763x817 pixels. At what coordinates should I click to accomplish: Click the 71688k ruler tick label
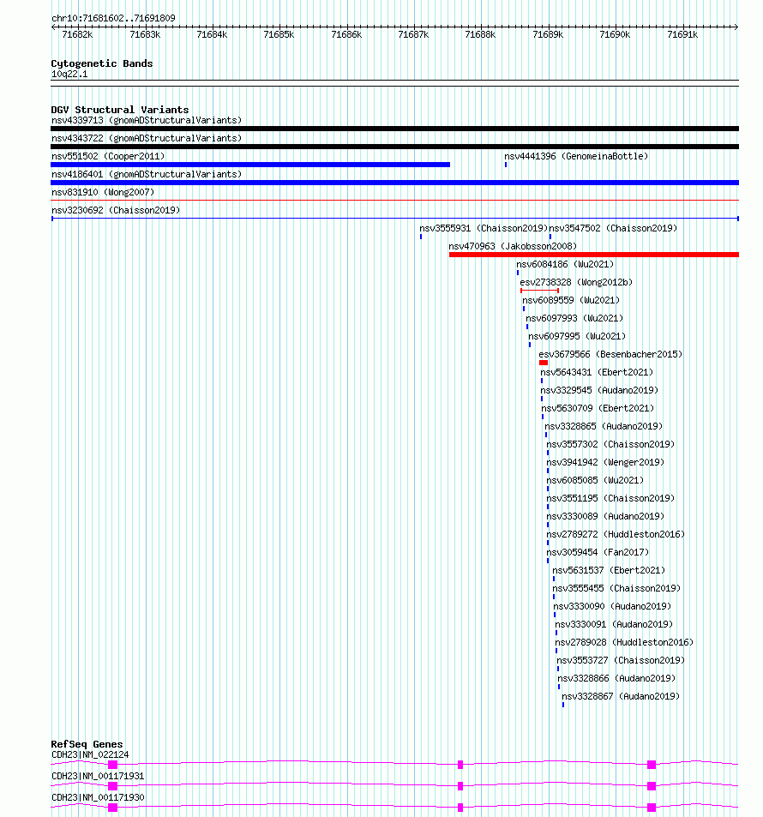(481, 35)
